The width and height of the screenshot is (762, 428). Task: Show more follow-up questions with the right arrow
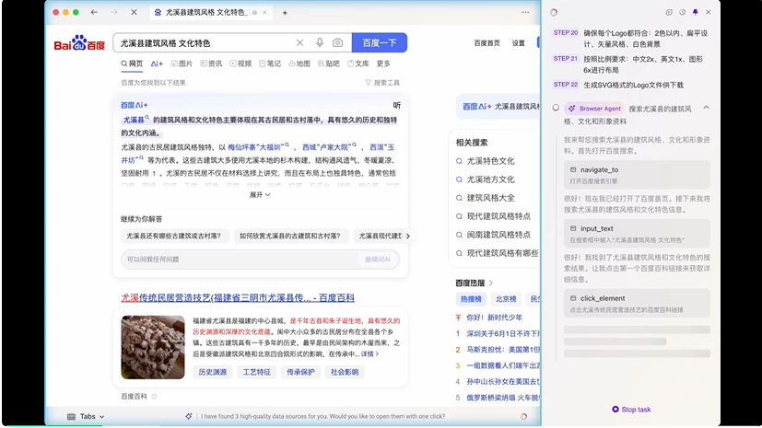coord(408,236)
